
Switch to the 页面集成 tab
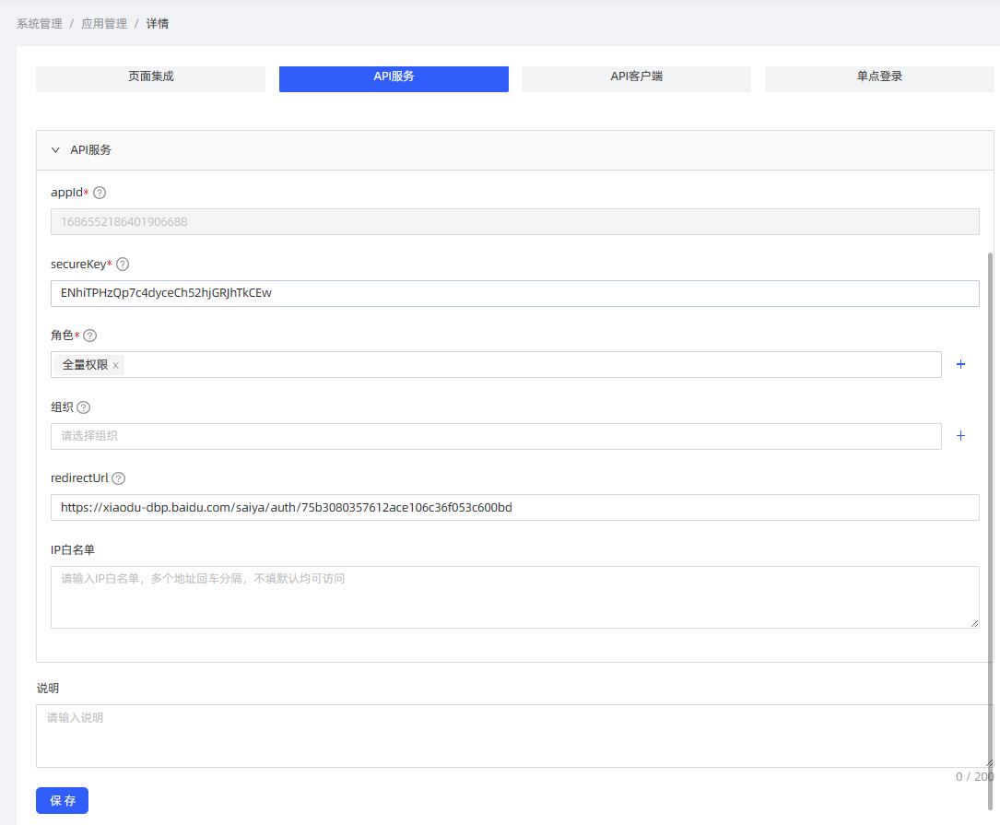(x=150, y=77)
